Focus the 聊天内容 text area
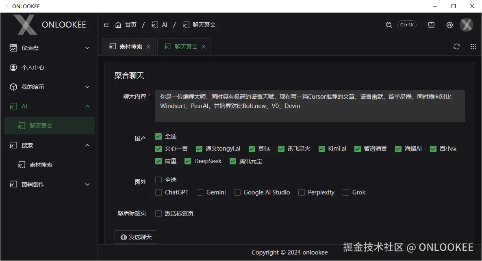This screenshot has height=261, width=482. click(310, 106)
